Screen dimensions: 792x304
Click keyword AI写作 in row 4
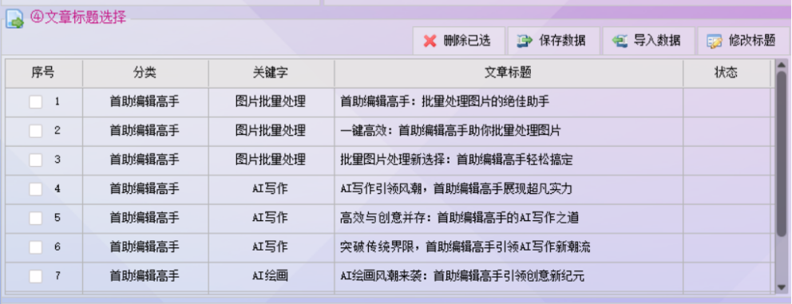click(270, 189)
